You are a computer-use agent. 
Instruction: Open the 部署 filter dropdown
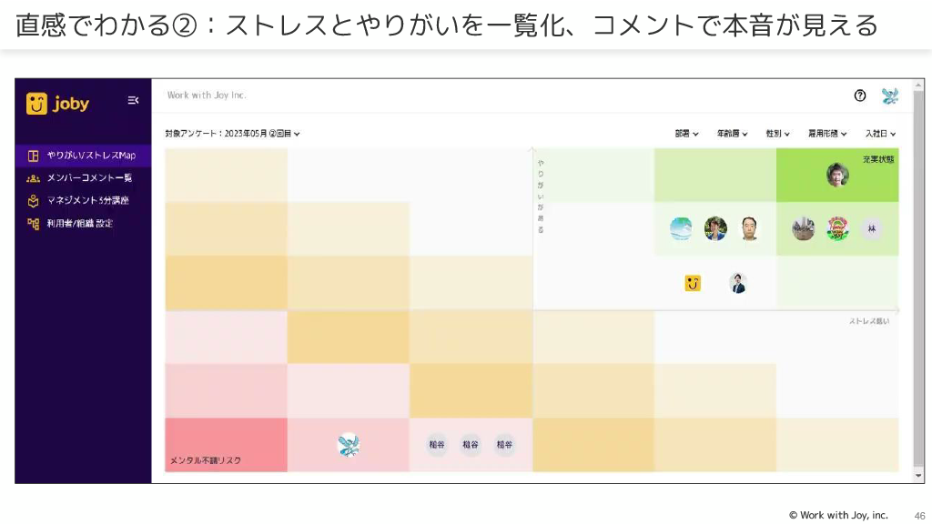coord(686,134)
